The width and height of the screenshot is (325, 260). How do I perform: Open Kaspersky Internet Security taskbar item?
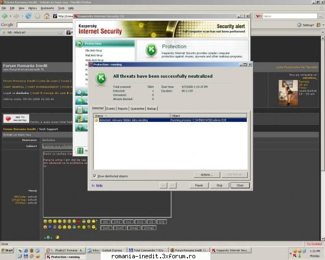(x=230, y=250)
